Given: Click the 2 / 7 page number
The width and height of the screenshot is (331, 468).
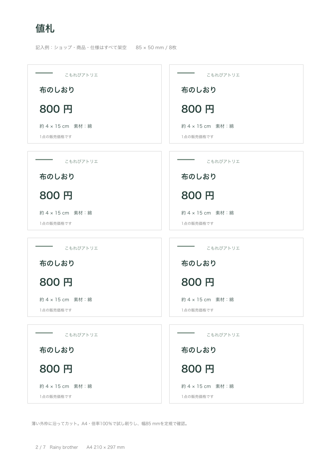Looking at the screenshot, I should [x=41, y=447].
